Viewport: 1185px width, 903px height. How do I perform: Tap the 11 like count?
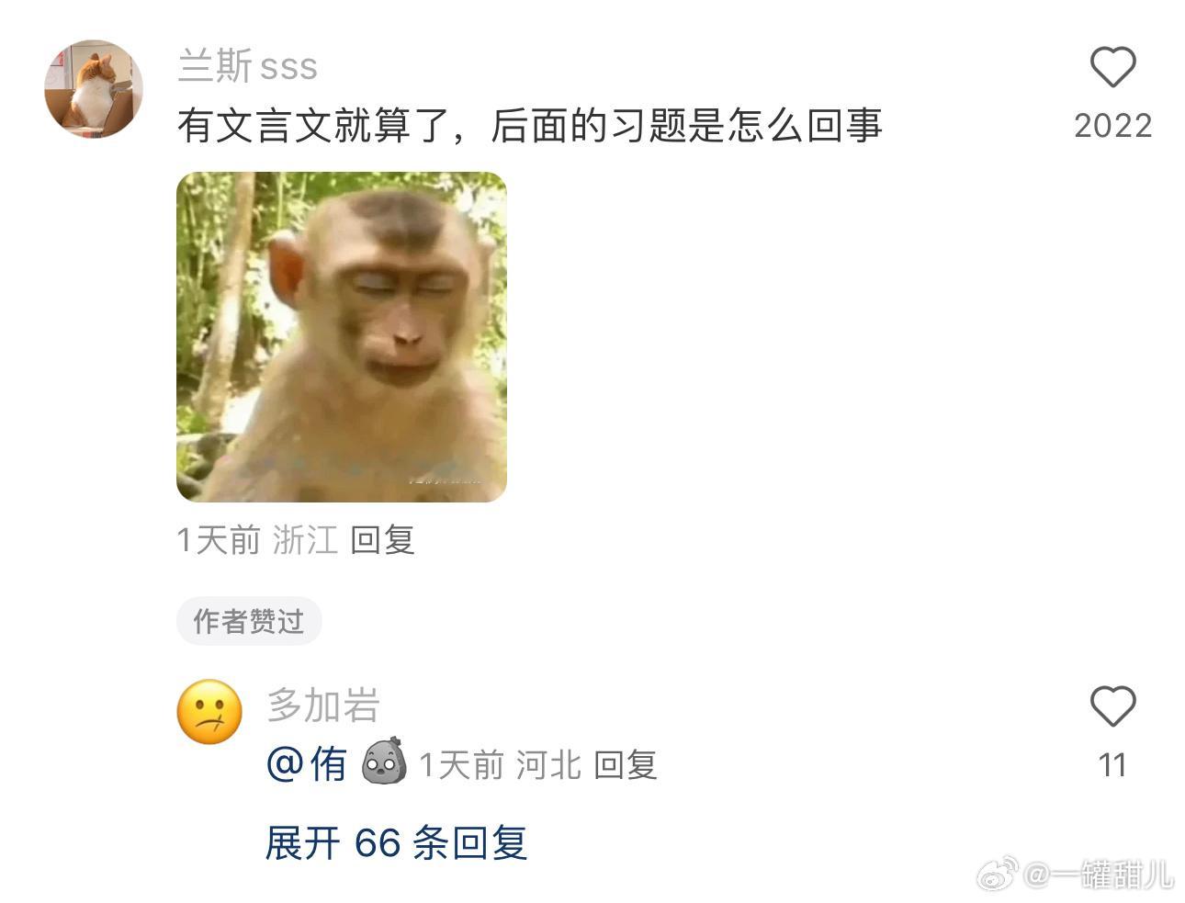pyautogui.click(x=1112, y=765)
